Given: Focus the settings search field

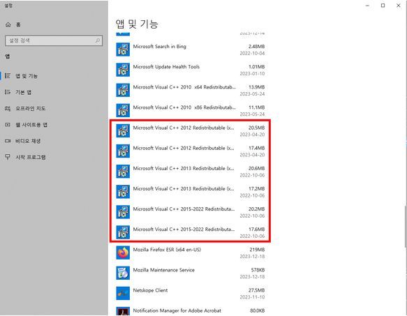Looking at the screenshot, I should (54, 40).
